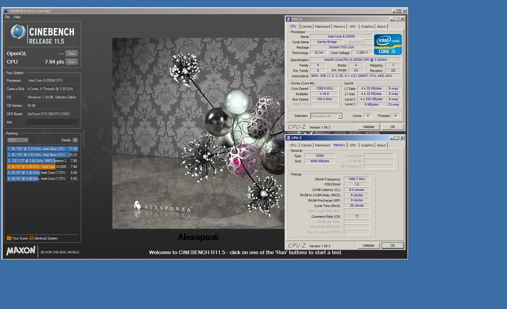Click the CAS# Latency value 9.0 clocks

tap(356, 190)
